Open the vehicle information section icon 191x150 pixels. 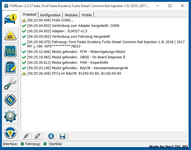coord(10,18)
